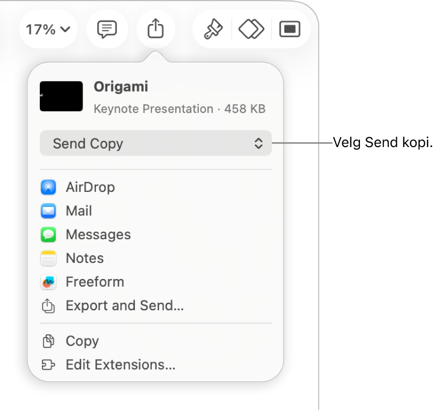The width and height of the screenshot is (438, 410).
Task: Open the Document inspector icon
Action: point(290,29)
